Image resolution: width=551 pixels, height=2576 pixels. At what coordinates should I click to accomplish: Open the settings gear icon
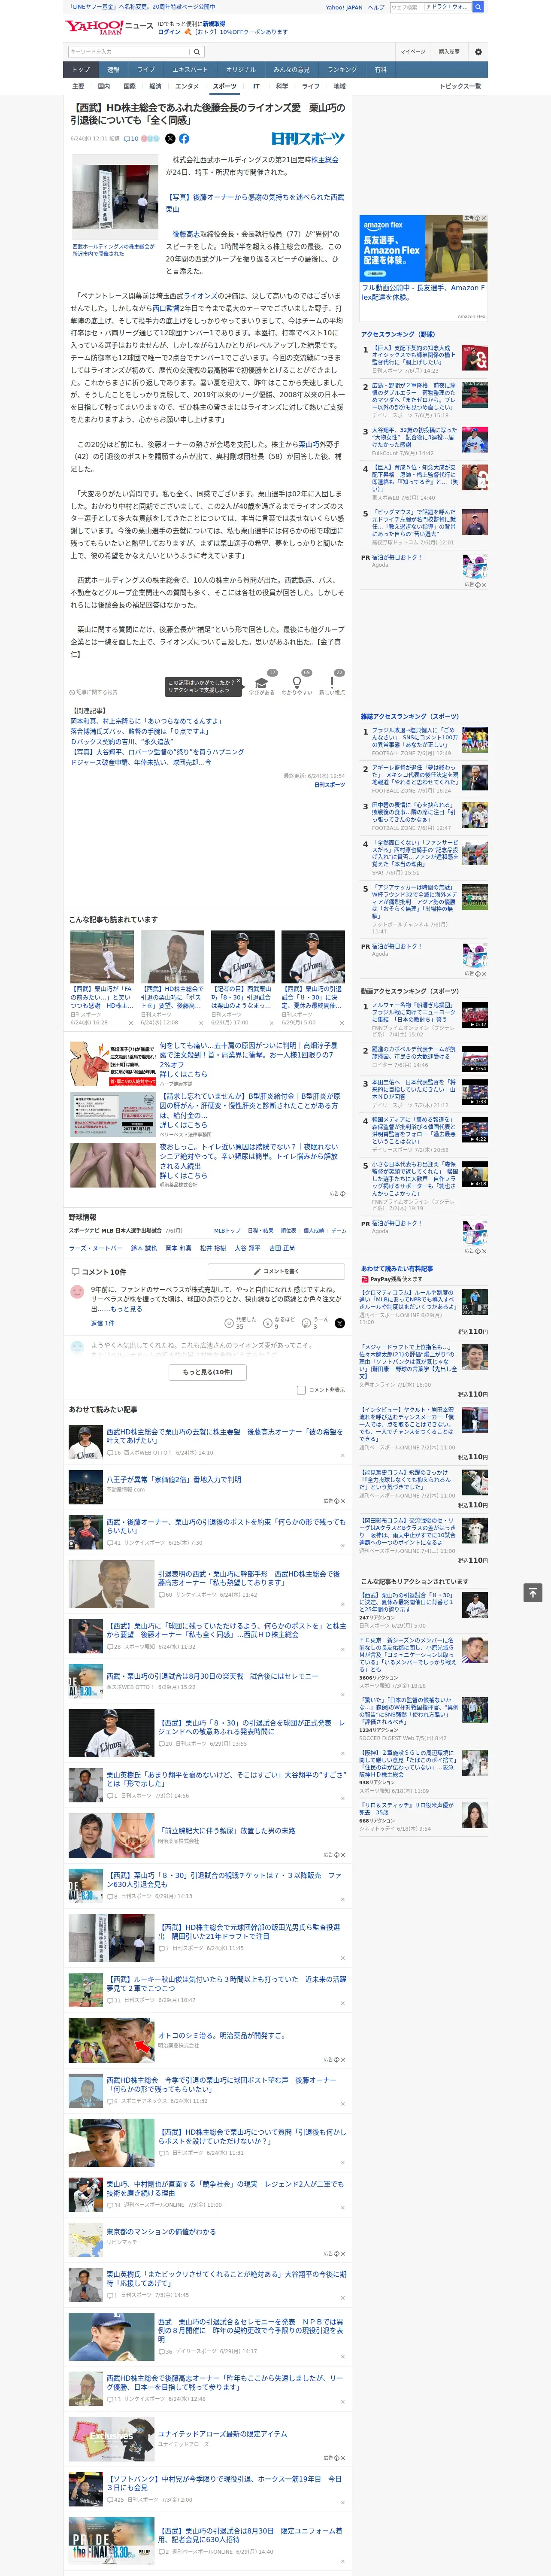click(x=478, y=52)
